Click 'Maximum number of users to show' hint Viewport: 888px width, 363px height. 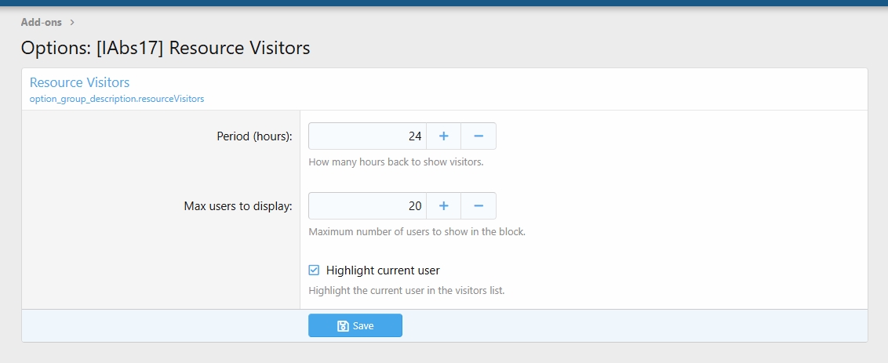coord(417,232)
